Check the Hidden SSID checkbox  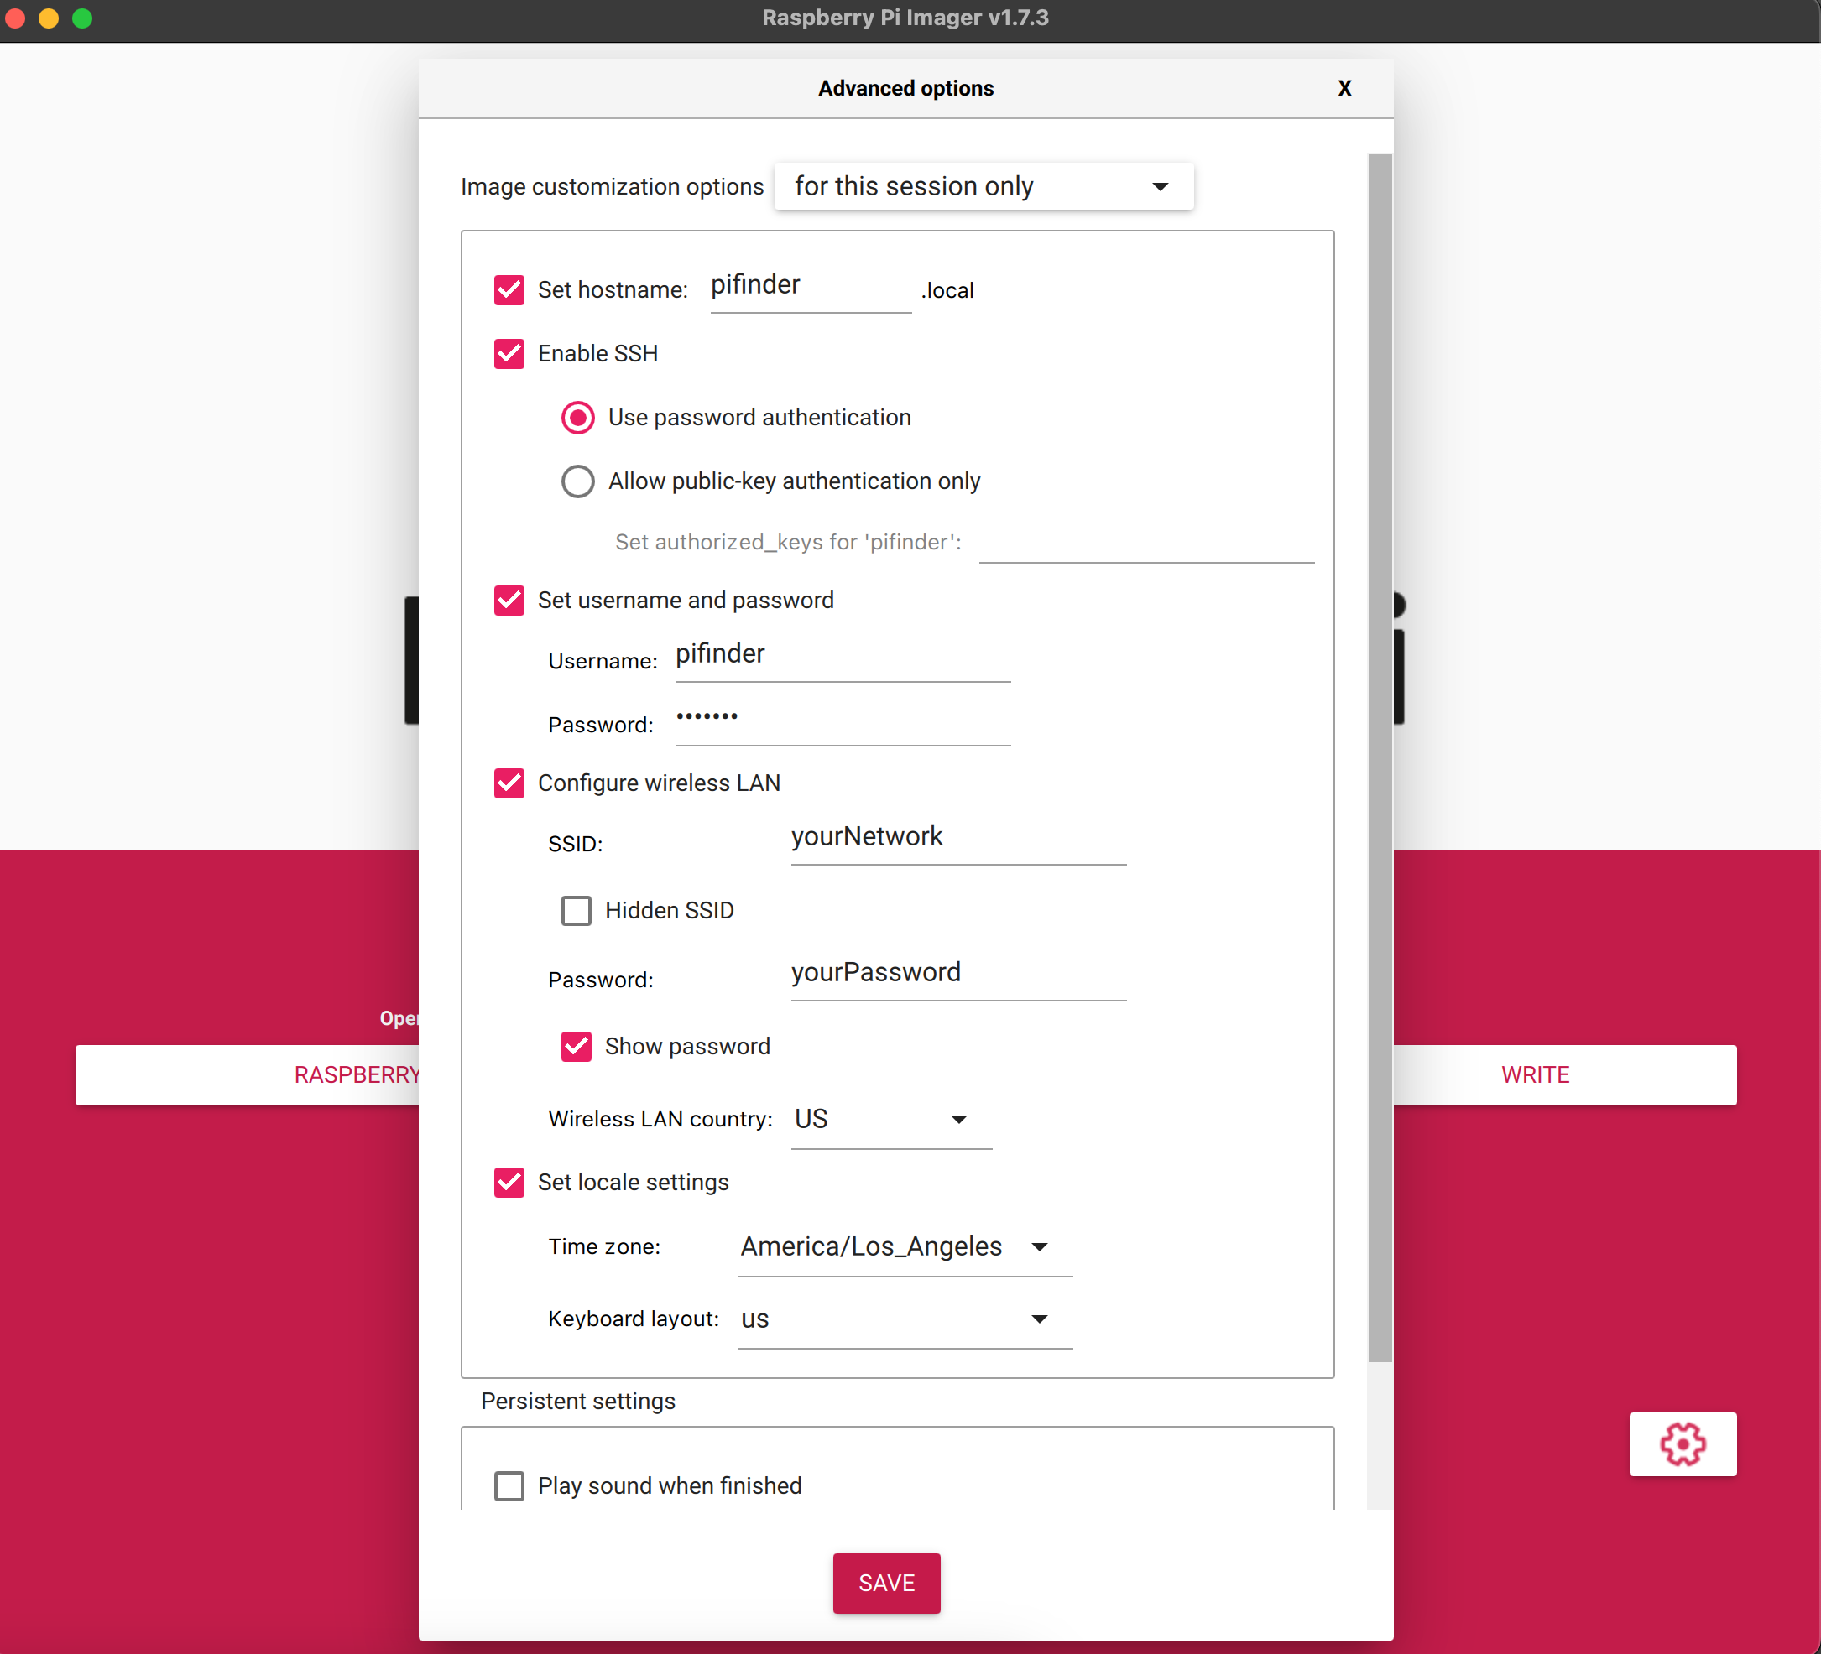pyautogui.click(x=577, y=910)
